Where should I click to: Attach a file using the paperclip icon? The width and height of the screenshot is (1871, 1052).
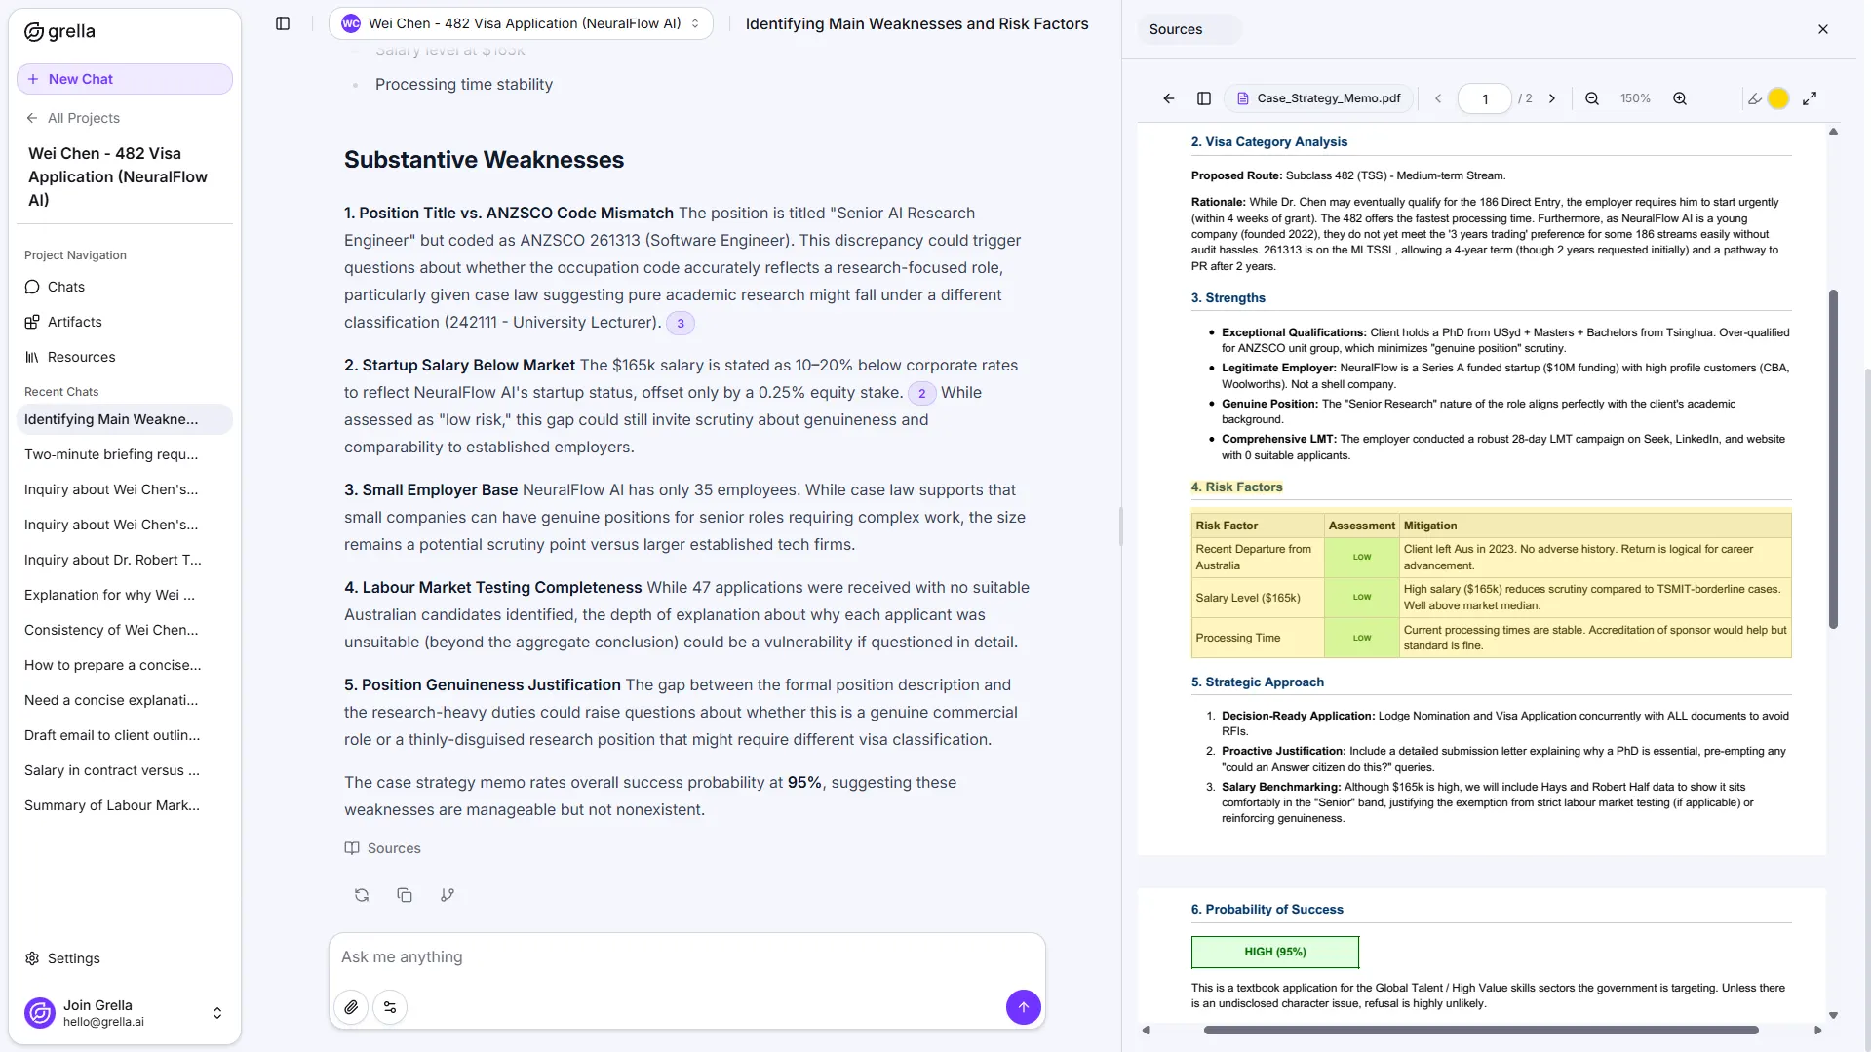tap(351, 1006)
